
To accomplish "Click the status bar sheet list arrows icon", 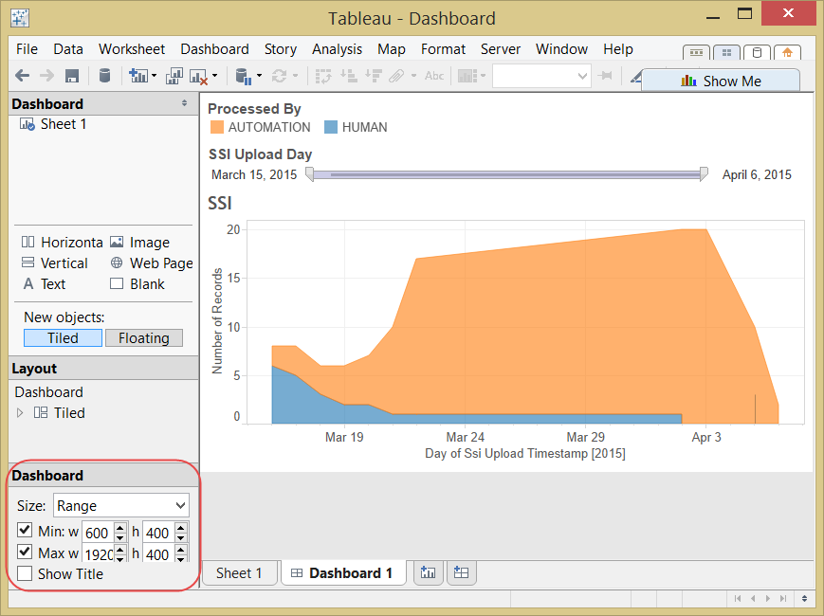I will (804, 598).
